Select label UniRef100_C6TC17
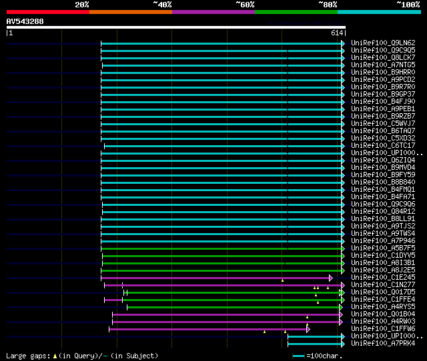The height and width of the screenshot is (361, 427). point(383,146)
